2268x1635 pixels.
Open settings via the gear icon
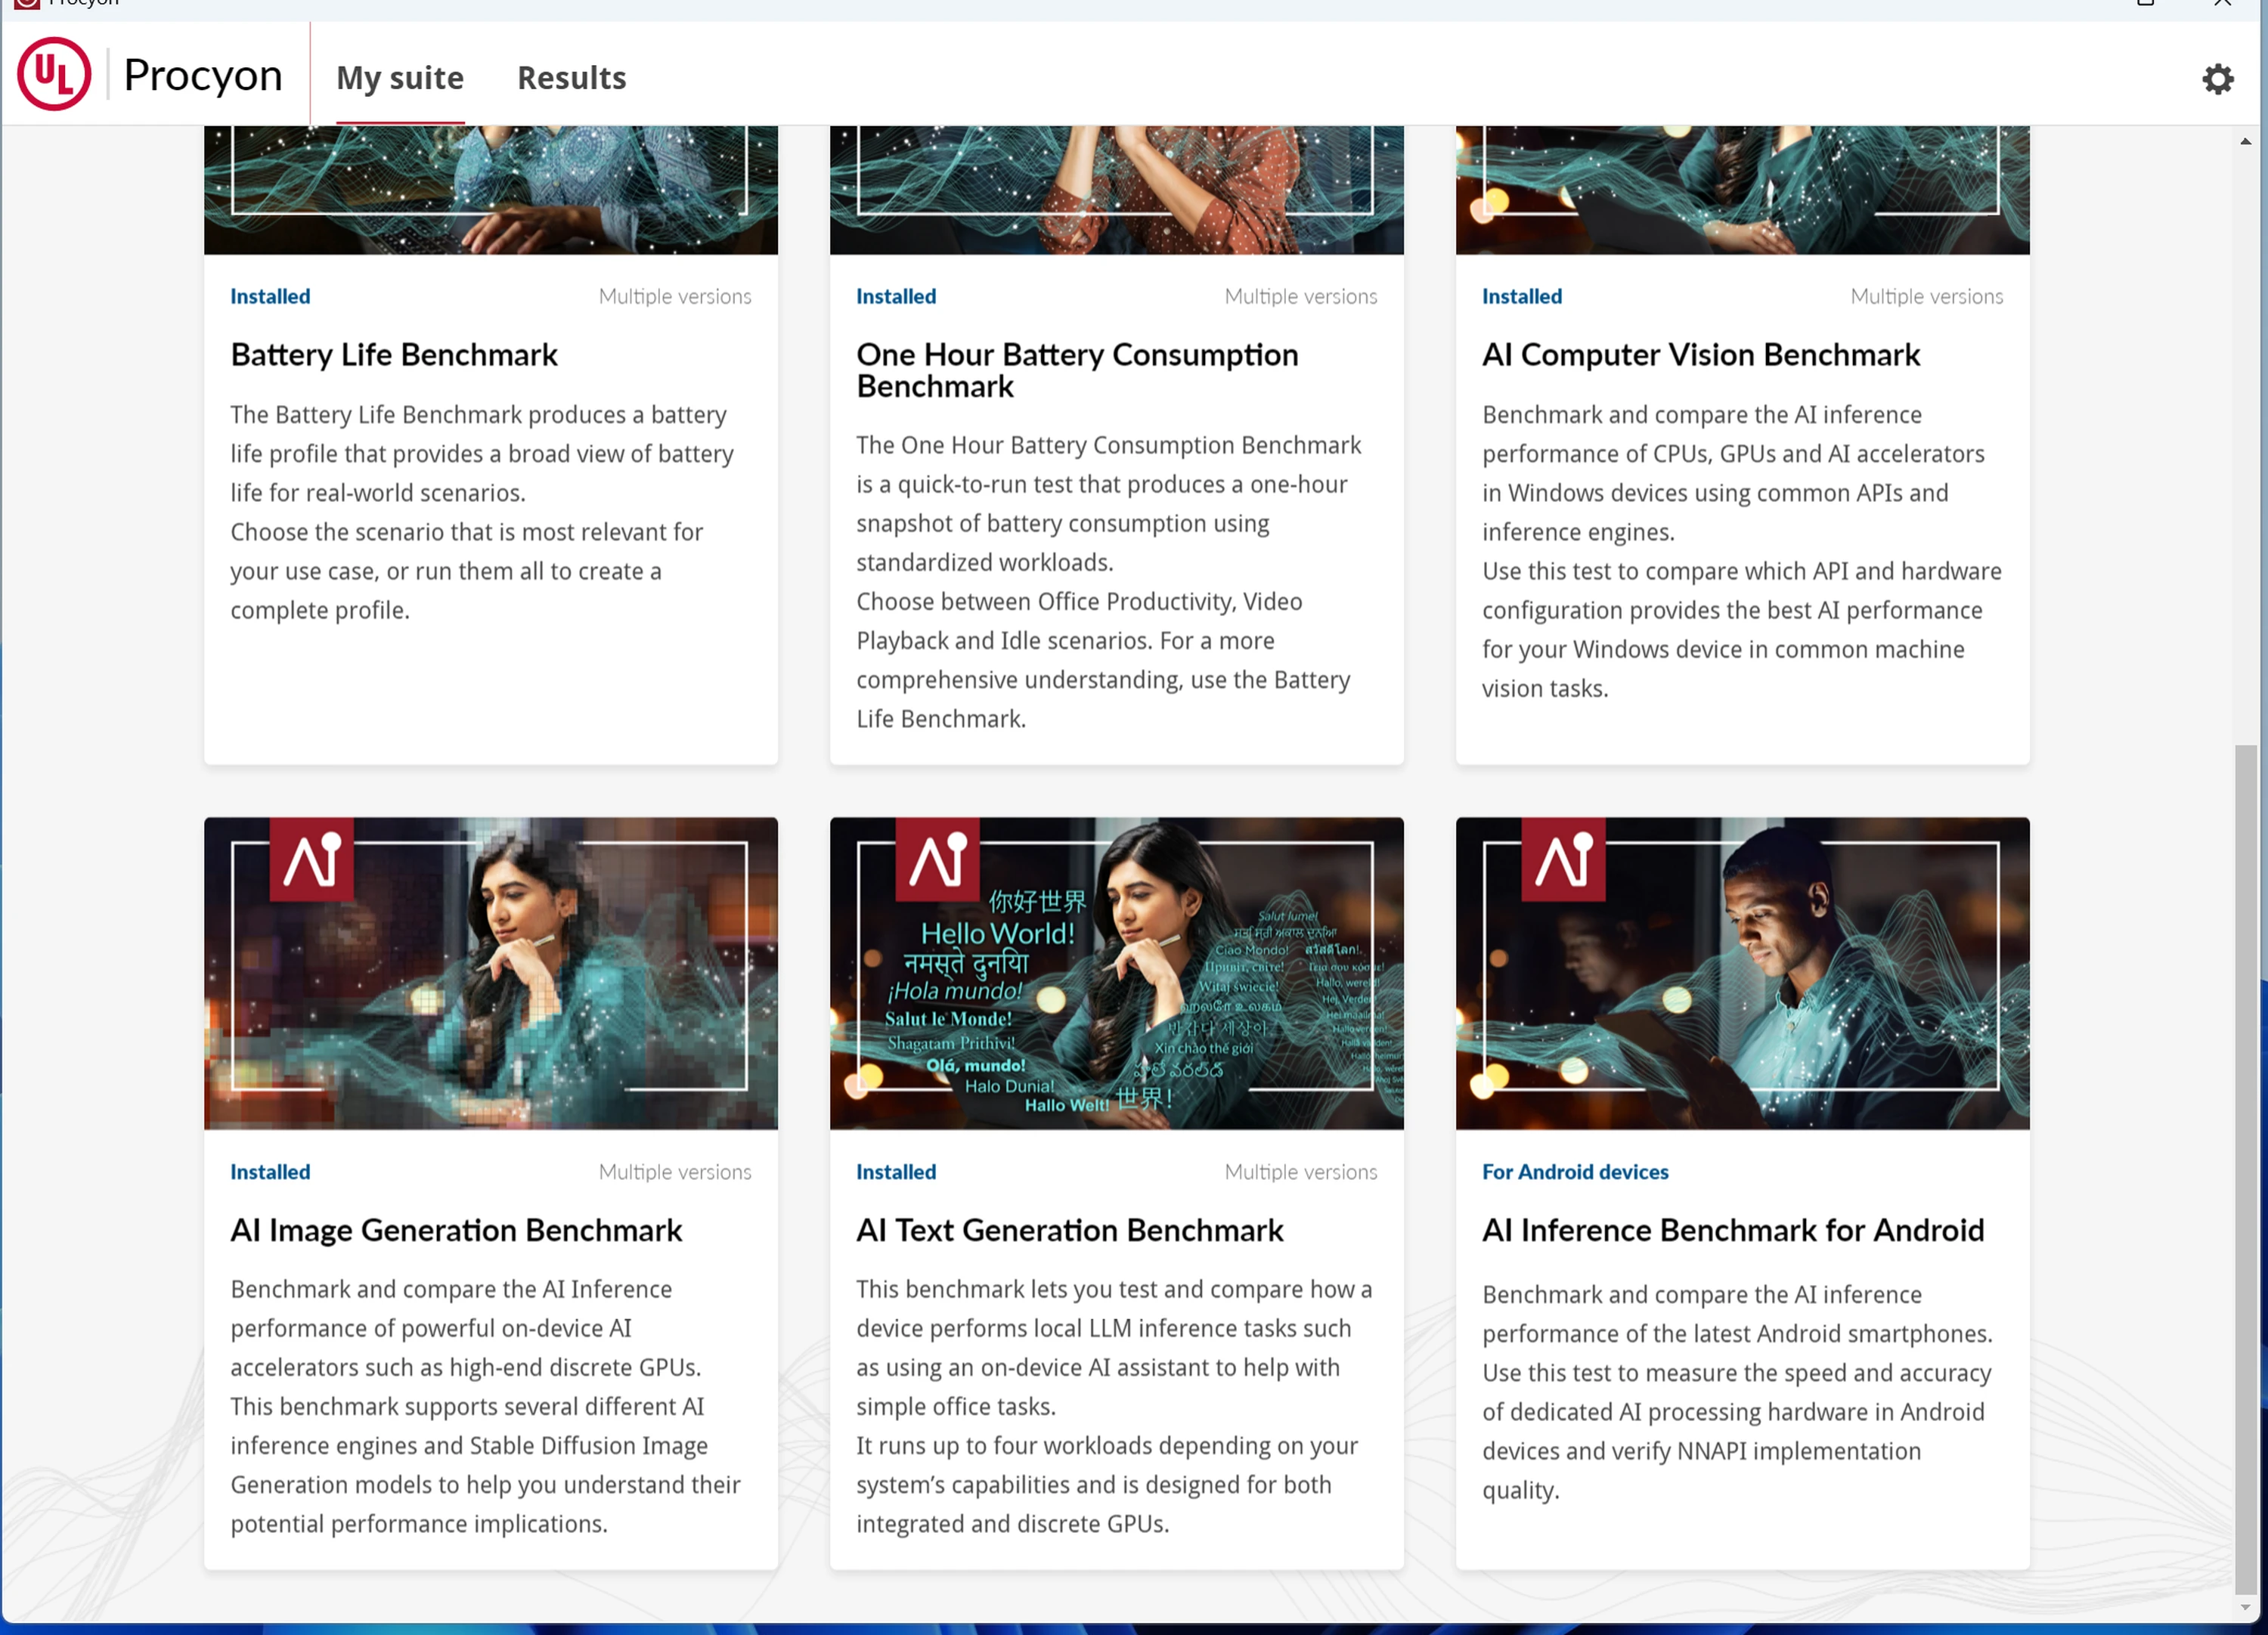tap(2217, 79)
